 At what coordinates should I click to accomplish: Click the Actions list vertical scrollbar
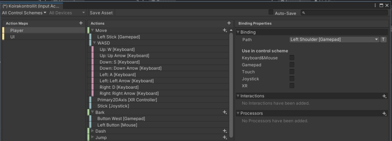(231, 85)
